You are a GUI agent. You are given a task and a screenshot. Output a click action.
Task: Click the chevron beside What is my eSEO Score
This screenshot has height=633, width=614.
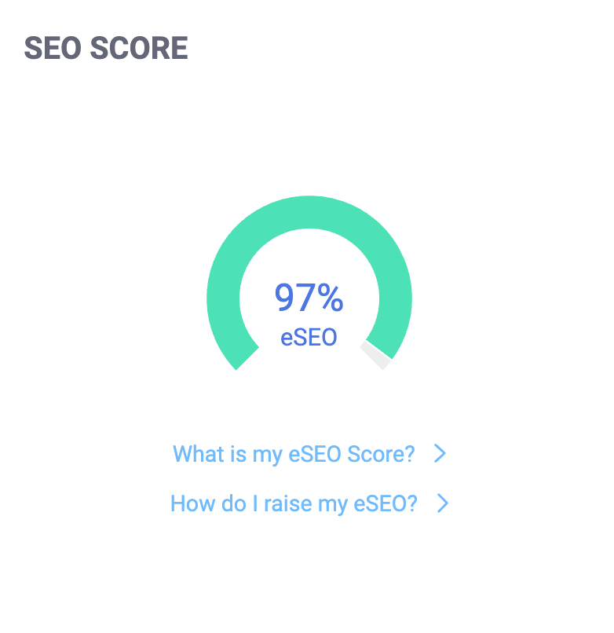click(440, 453)
